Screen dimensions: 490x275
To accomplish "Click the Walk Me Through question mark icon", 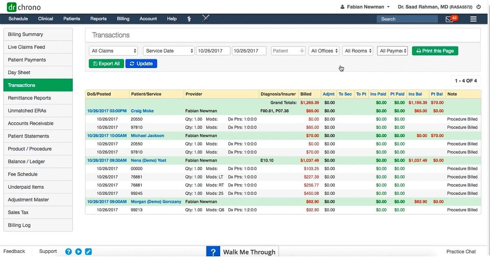I will click(213, 251).
